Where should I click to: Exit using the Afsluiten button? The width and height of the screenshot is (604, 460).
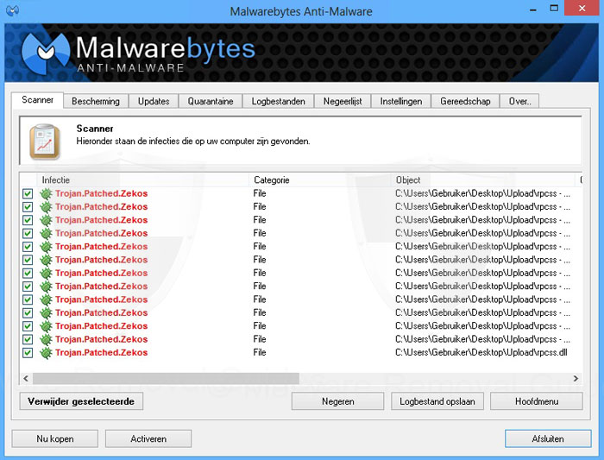[x=548, y=438]
